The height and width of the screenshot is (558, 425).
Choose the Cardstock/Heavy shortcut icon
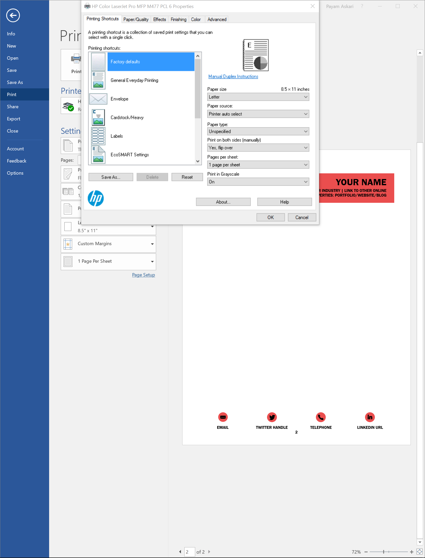pyautogui.click(x=98, y=118)
